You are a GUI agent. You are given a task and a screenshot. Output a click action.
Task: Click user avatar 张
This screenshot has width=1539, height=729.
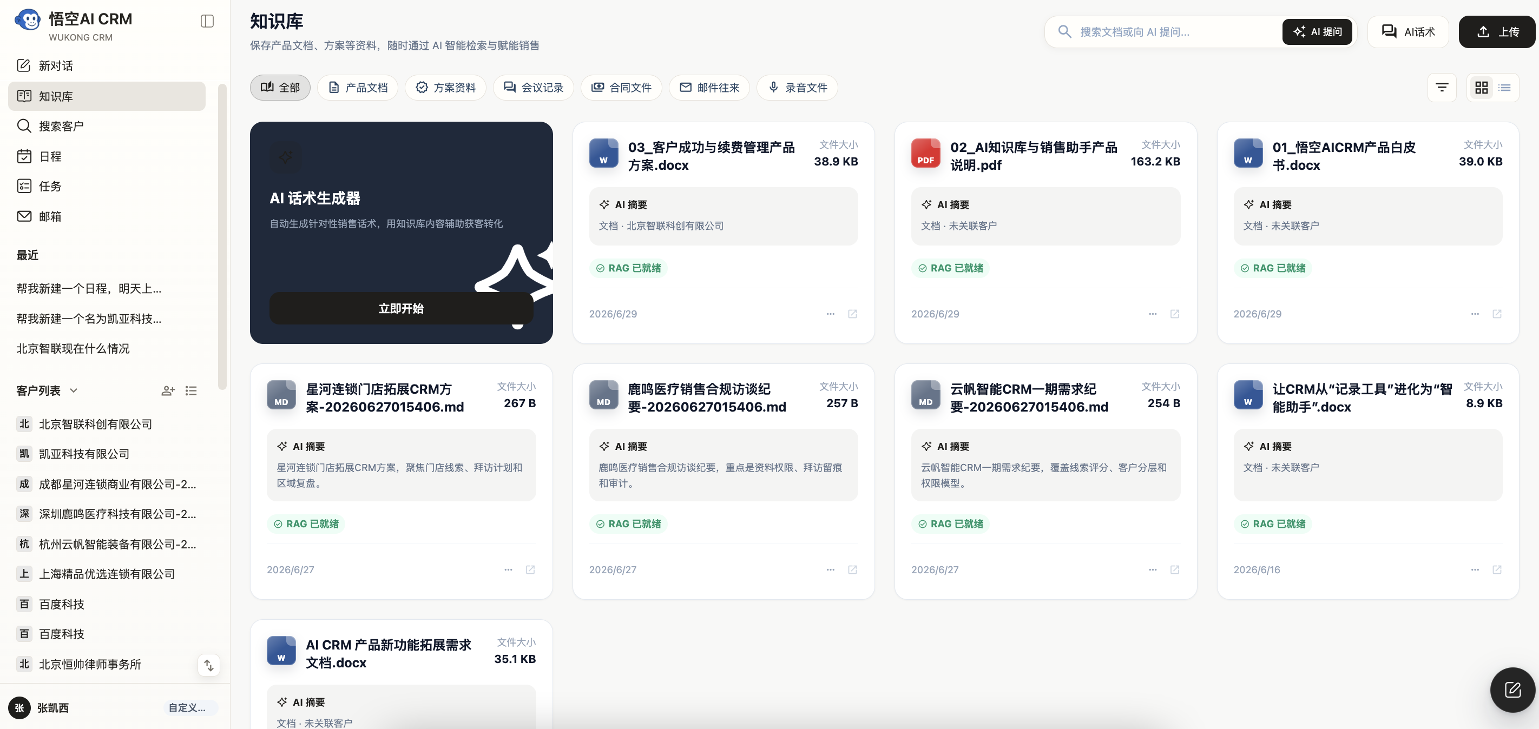click(x=19, y=707)
